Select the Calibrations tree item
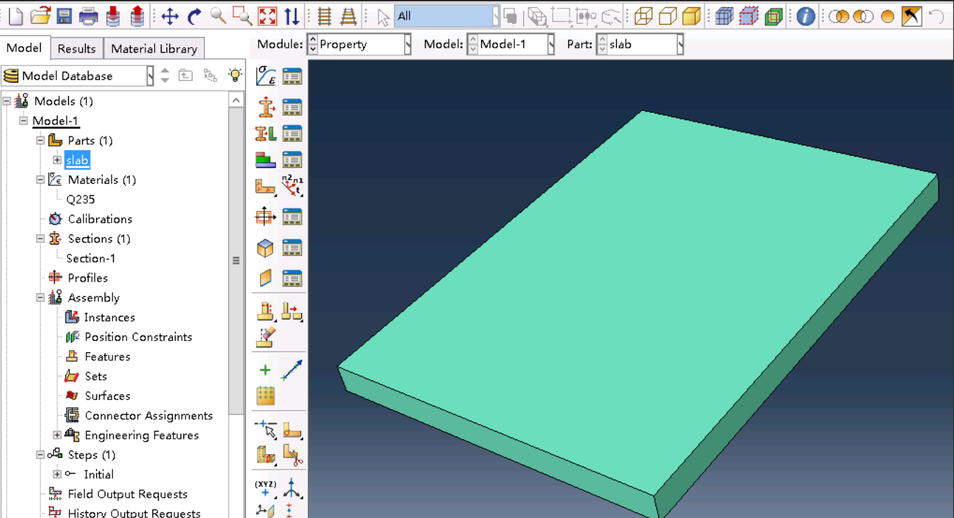Image resolution: width=954 pixels, height=518 pixels. 100,219
